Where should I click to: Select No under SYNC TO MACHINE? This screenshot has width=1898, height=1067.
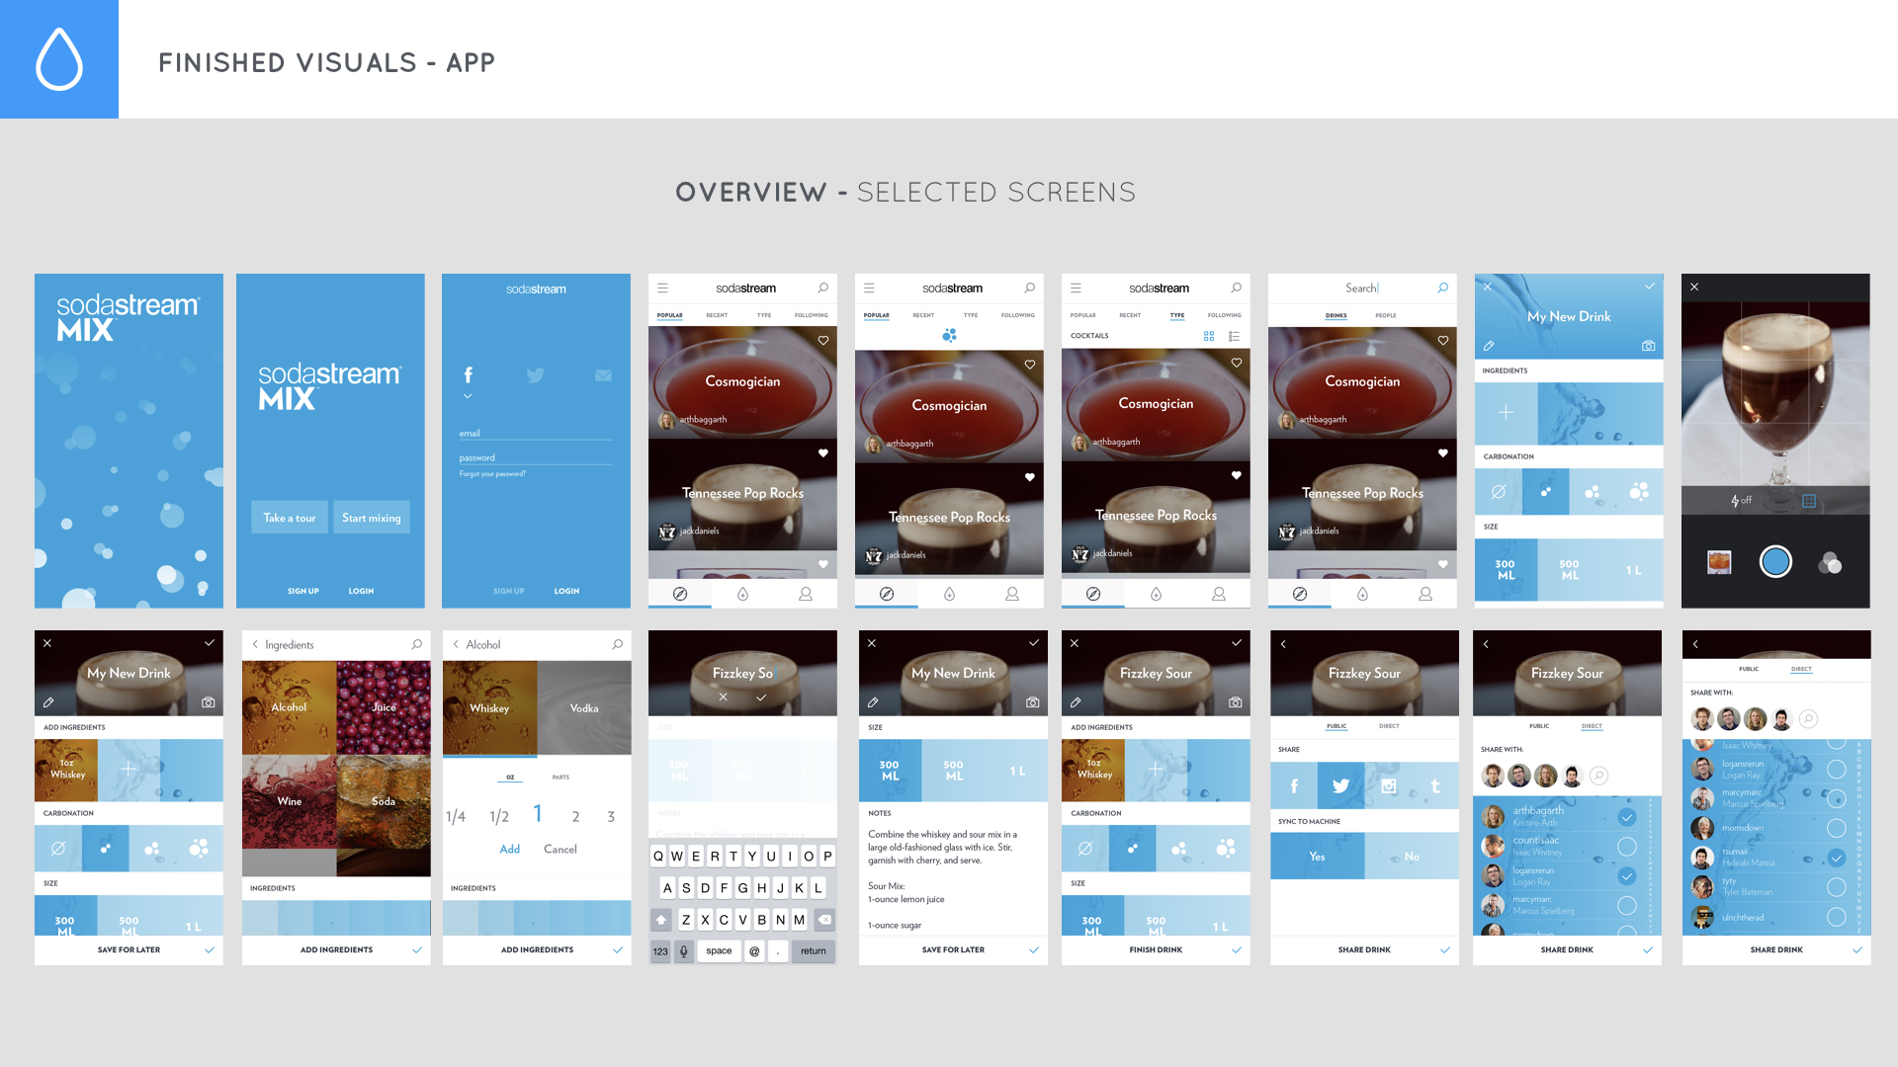pyautogui.click(x=1412, y=857)
